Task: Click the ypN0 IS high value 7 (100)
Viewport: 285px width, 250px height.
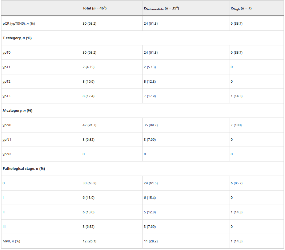Action: tap(236, 125)
